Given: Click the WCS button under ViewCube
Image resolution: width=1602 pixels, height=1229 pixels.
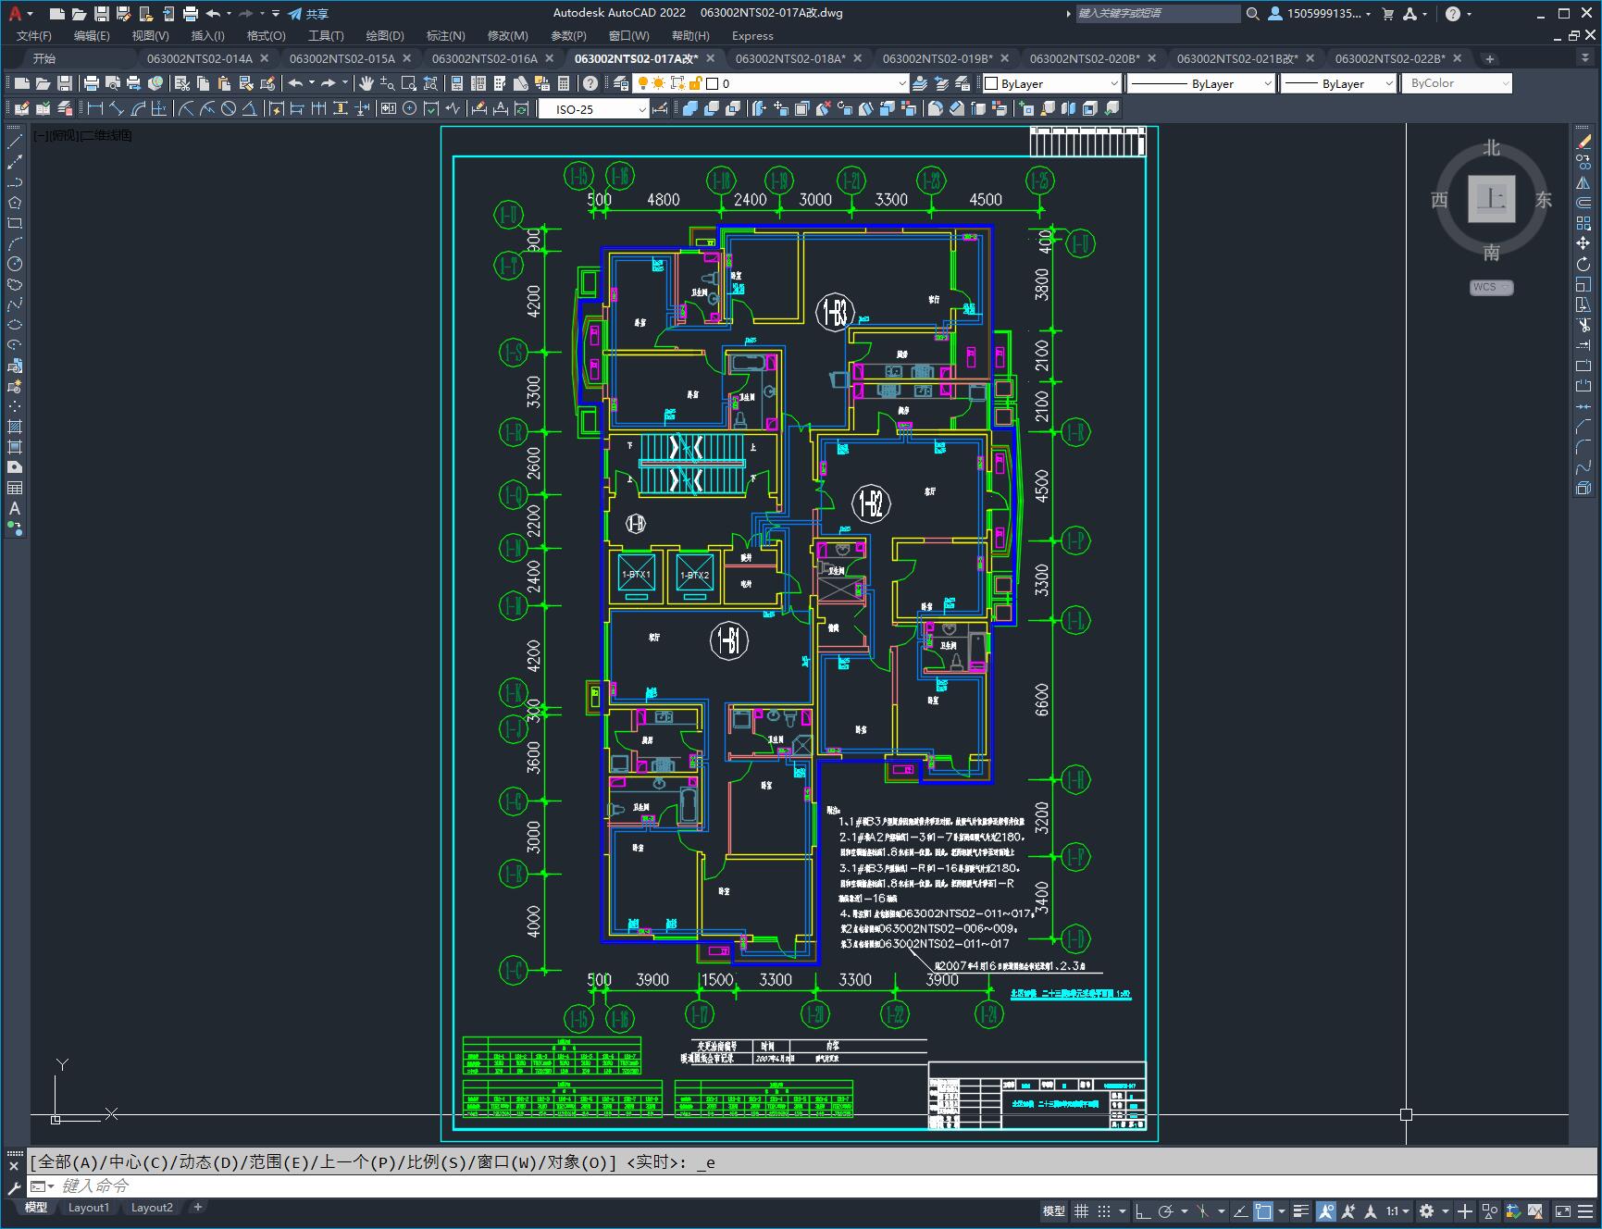Looking at the screenshot, I should (1491, 287).
